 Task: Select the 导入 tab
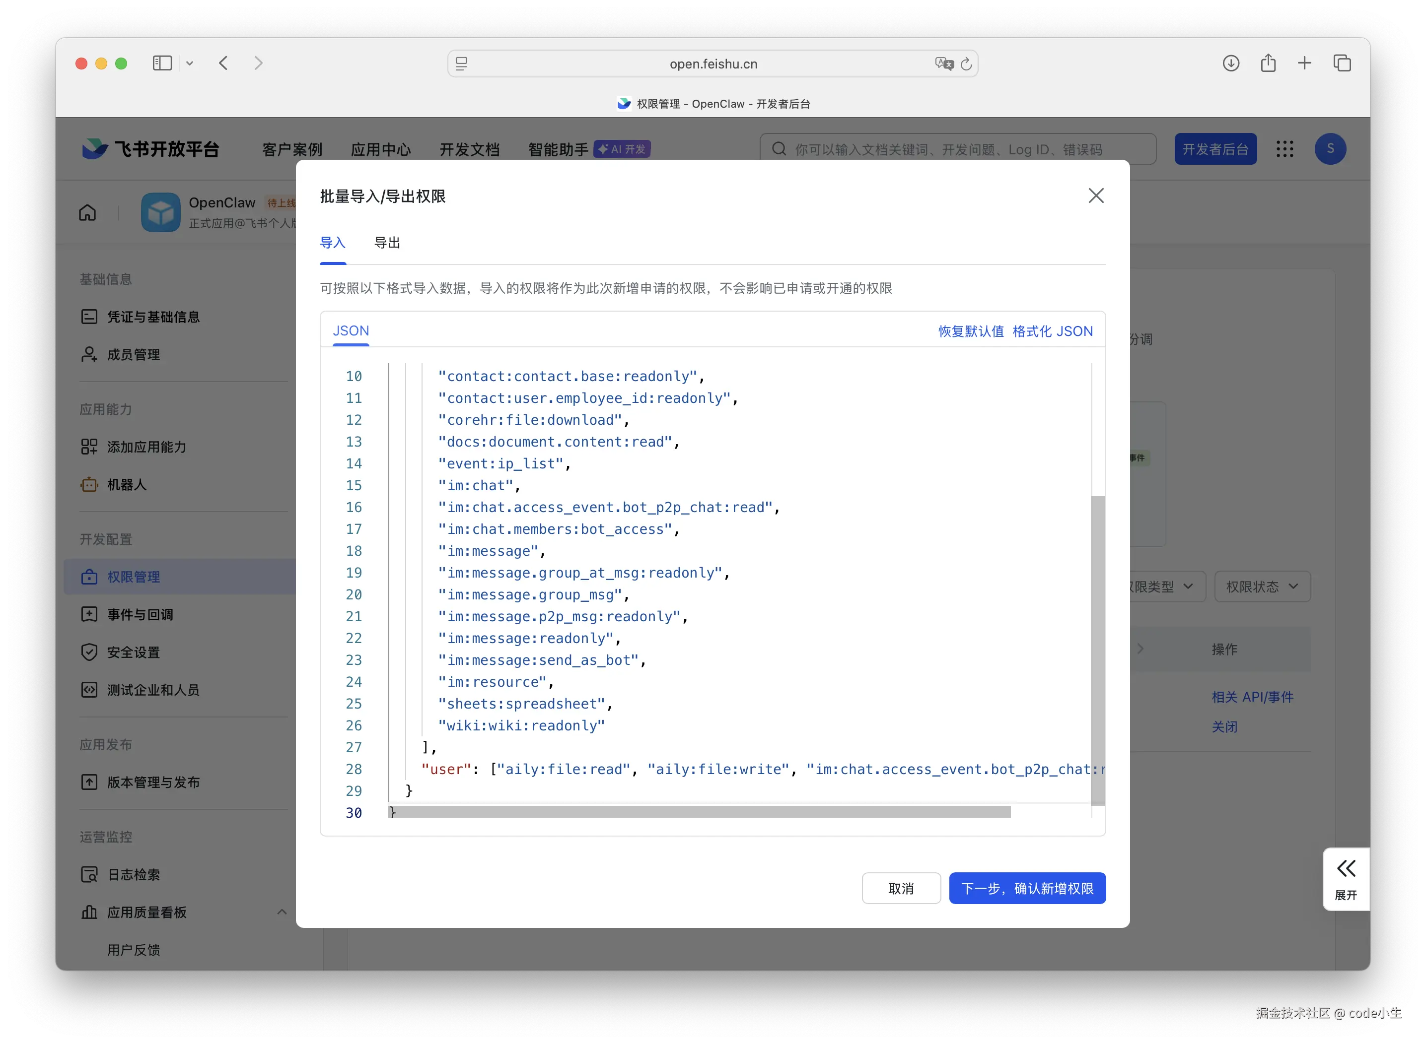pos(333,243)
